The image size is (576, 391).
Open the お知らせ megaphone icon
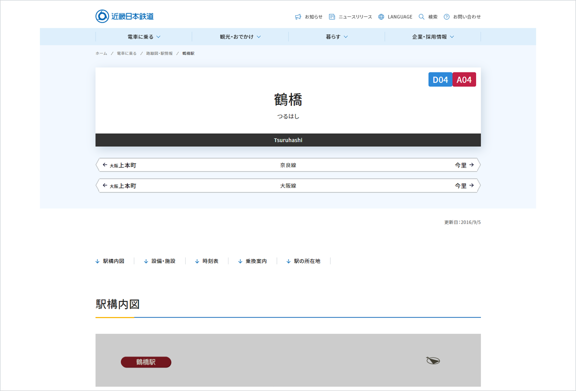[x=298, y=17]
